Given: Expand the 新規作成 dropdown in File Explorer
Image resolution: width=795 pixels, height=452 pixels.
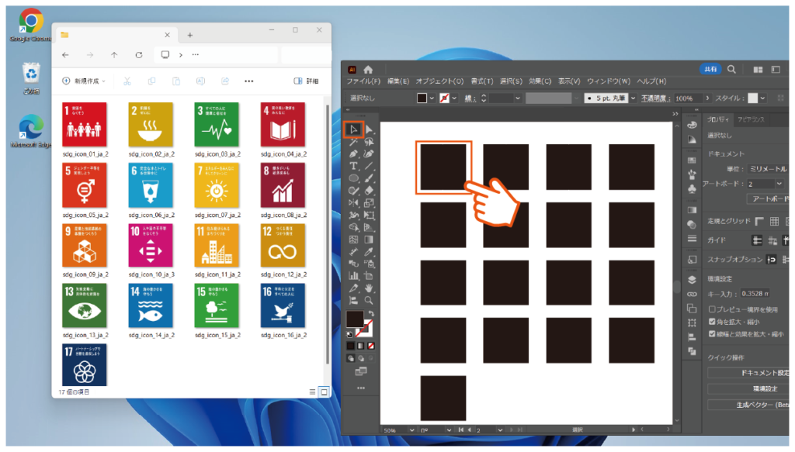Looking at the screenshot, I should click(x=84, y=81).
